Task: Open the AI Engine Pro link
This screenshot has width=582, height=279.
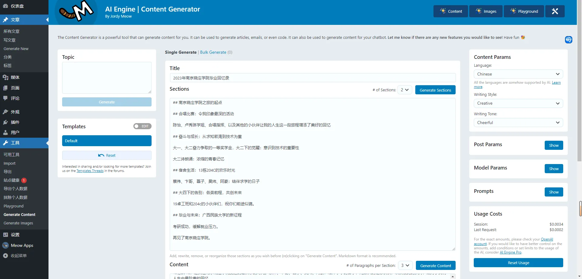Action: [x=510, y=252]
